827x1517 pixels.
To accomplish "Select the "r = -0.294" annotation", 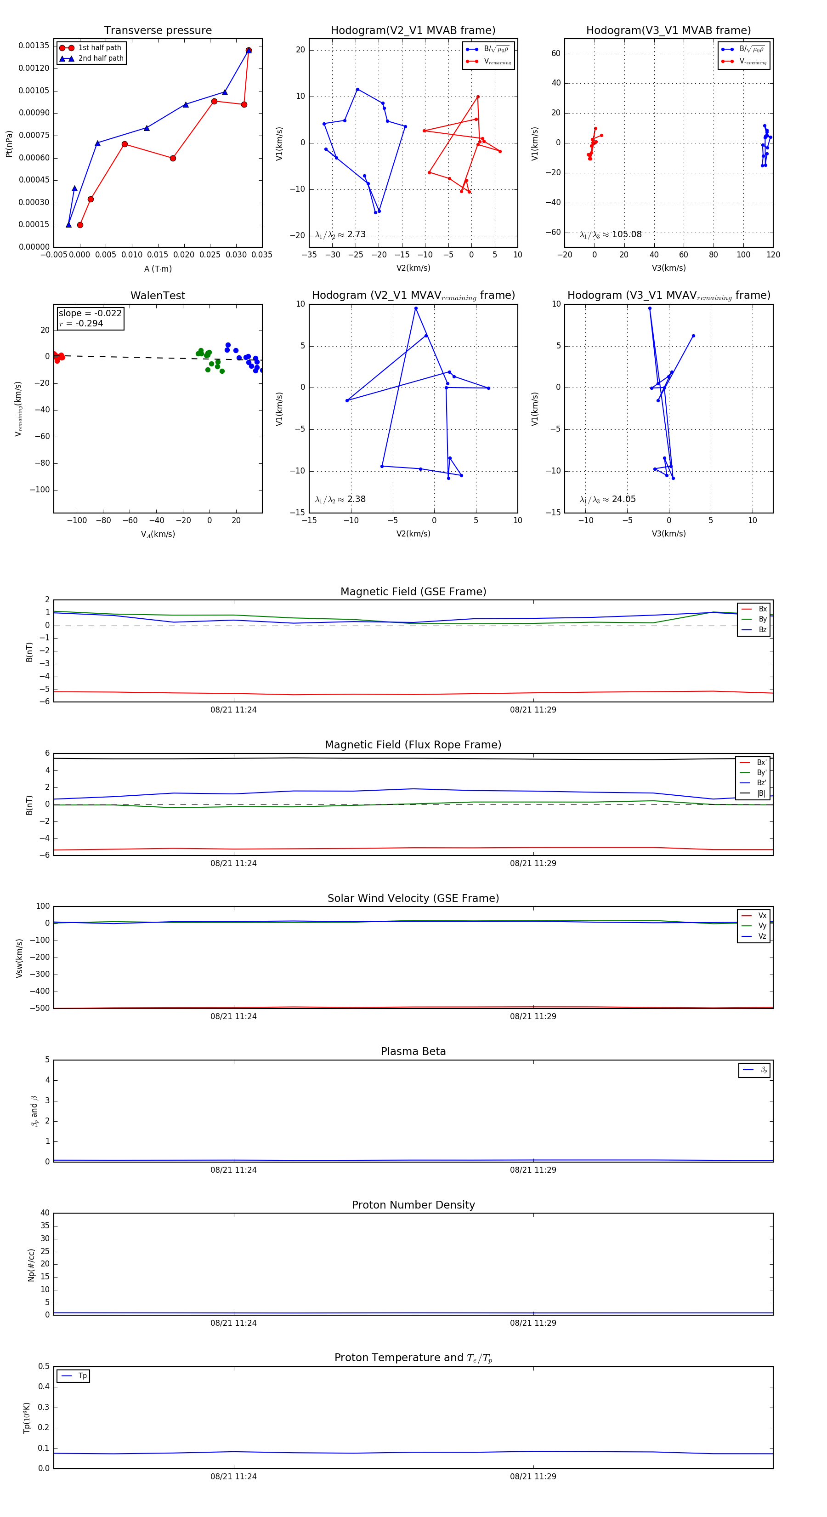I will 81,323.
